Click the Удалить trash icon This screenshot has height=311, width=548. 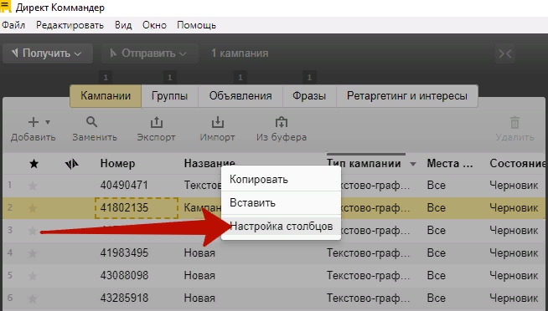click(x=514, y=123)
